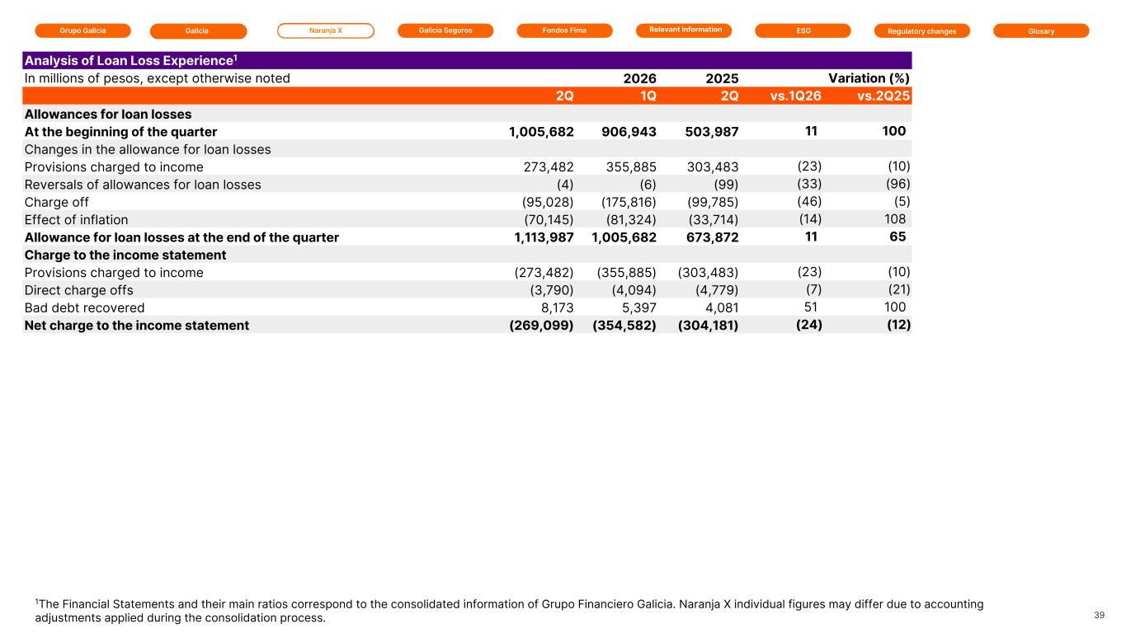
Task: Jump to the Relevant information tab
Action: pyautogui.click(x=685, y=30)
